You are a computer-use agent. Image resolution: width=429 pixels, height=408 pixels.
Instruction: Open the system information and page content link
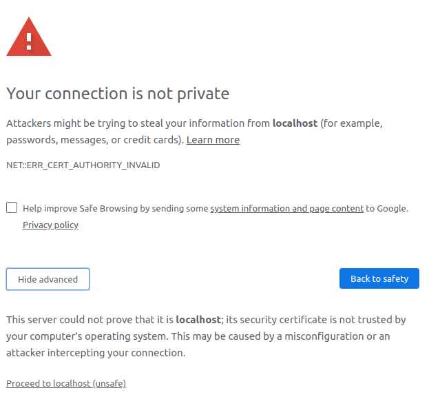(x=286, y=208)
